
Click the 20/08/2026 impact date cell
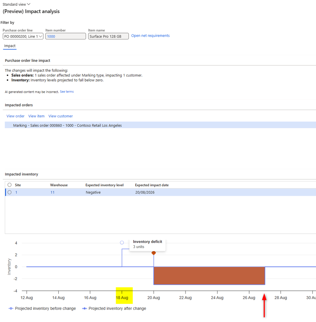tap(145, 193)
